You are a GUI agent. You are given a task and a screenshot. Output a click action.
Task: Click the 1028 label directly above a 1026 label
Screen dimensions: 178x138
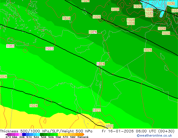[131, 20]
